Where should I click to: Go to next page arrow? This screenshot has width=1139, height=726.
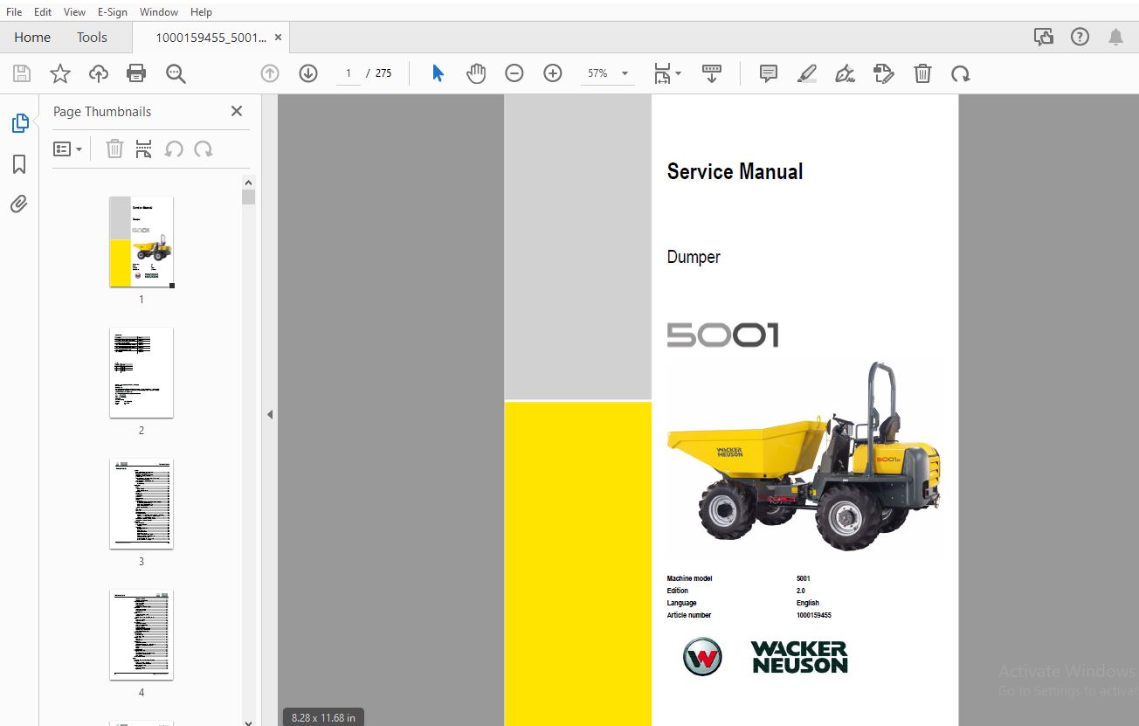(x=308, y=74)
